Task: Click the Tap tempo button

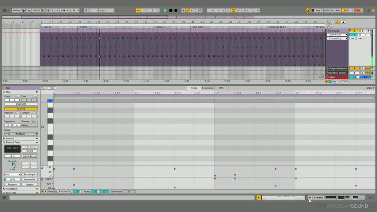Action: [x=28, y=11]
